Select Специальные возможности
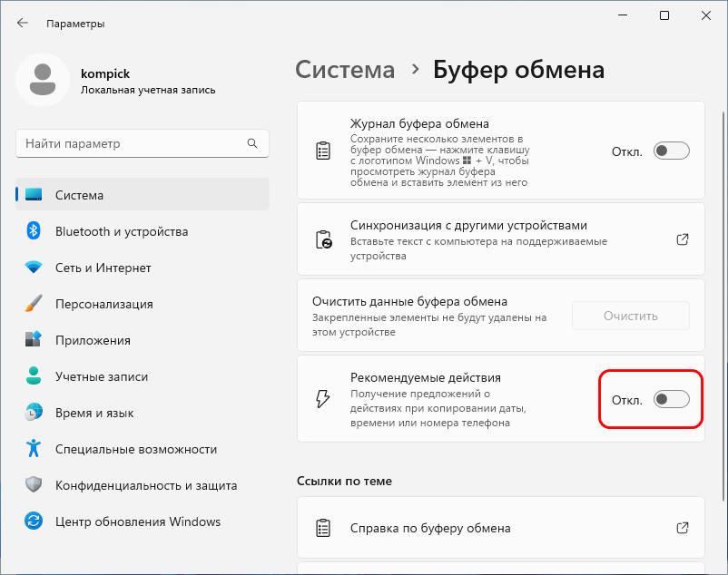Image resolution: width=728 pixels, height=575 pixels. coord(143,448)
